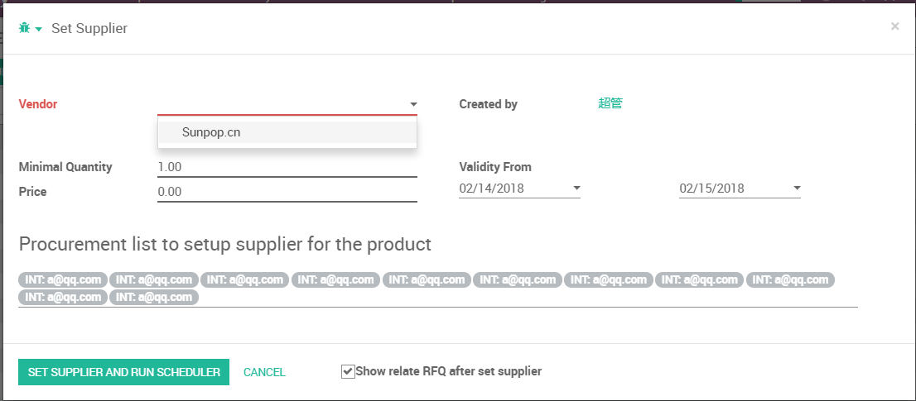
Task: Click into the Vendor input field
Action: [282, 104]
